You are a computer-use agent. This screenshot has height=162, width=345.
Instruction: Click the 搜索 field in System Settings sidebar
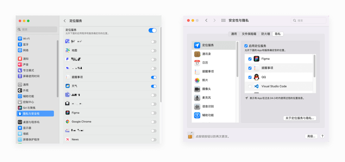point(37,29)
